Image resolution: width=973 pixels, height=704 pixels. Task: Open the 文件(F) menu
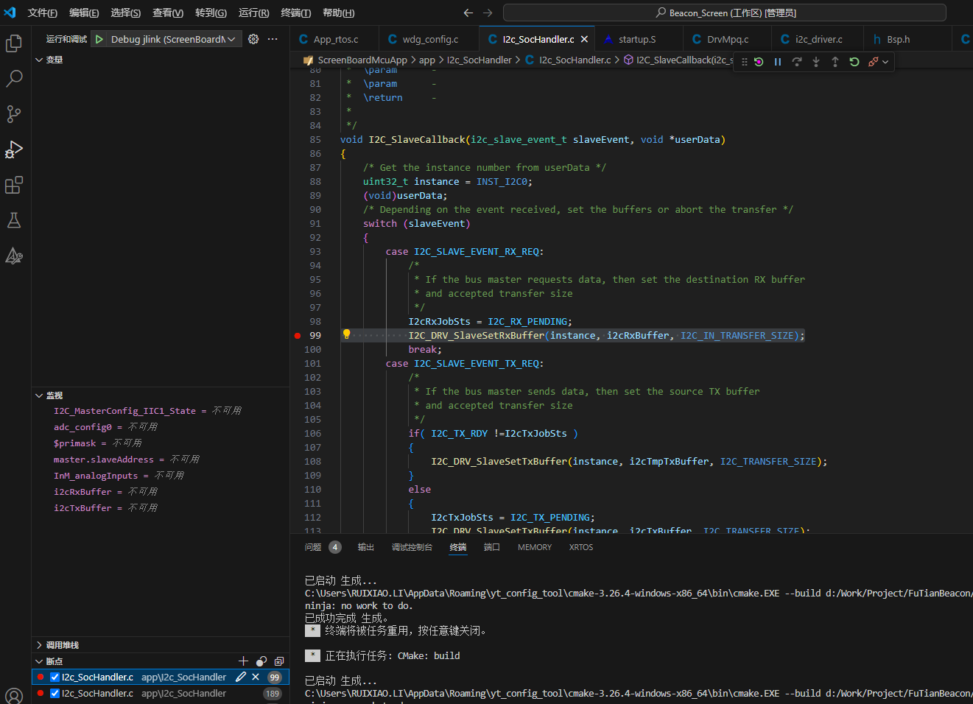coord(43,13)
